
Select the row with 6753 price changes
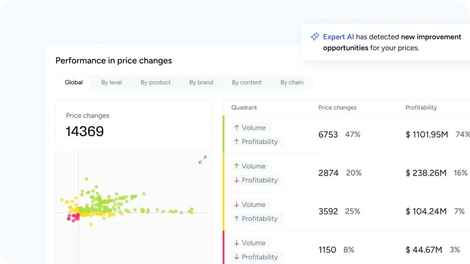coord(328,135)
